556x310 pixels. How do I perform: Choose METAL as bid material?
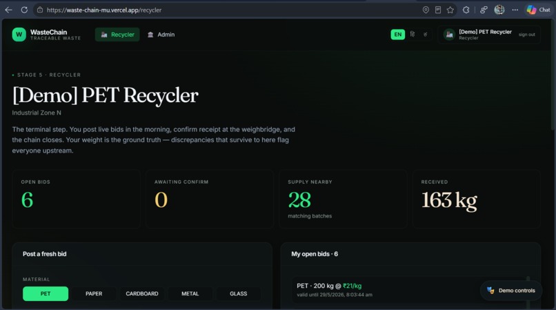coord(190,293)
